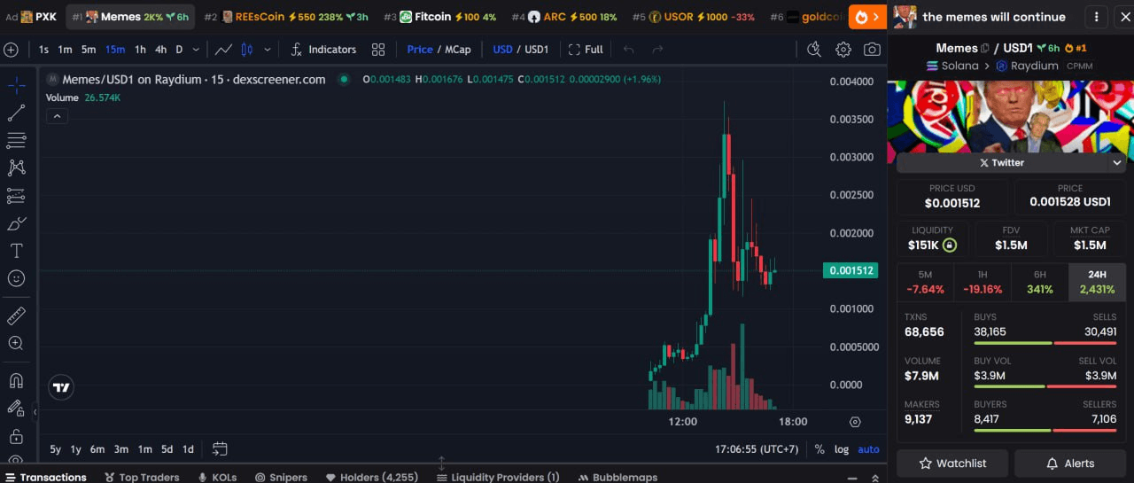Open the emoji sticker tool
1134x483 pixels.
click(x=16, y=278)
